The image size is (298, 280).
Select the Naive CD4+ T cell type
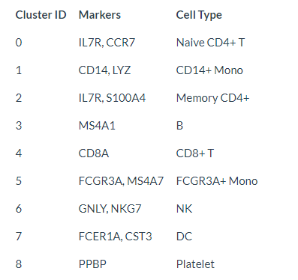point(210,43)
